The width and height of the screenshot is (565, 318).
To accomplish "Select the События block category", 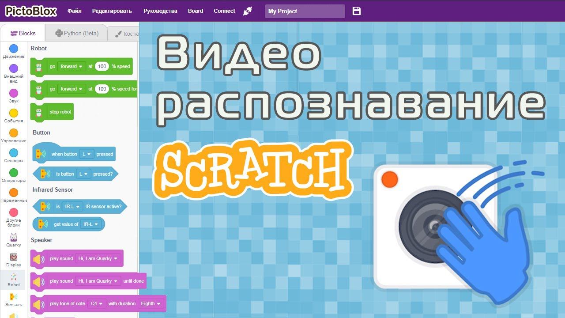I will pos(14,116).
